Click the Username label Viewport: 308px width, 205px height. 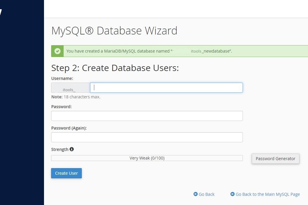click(x=62, y=78)
